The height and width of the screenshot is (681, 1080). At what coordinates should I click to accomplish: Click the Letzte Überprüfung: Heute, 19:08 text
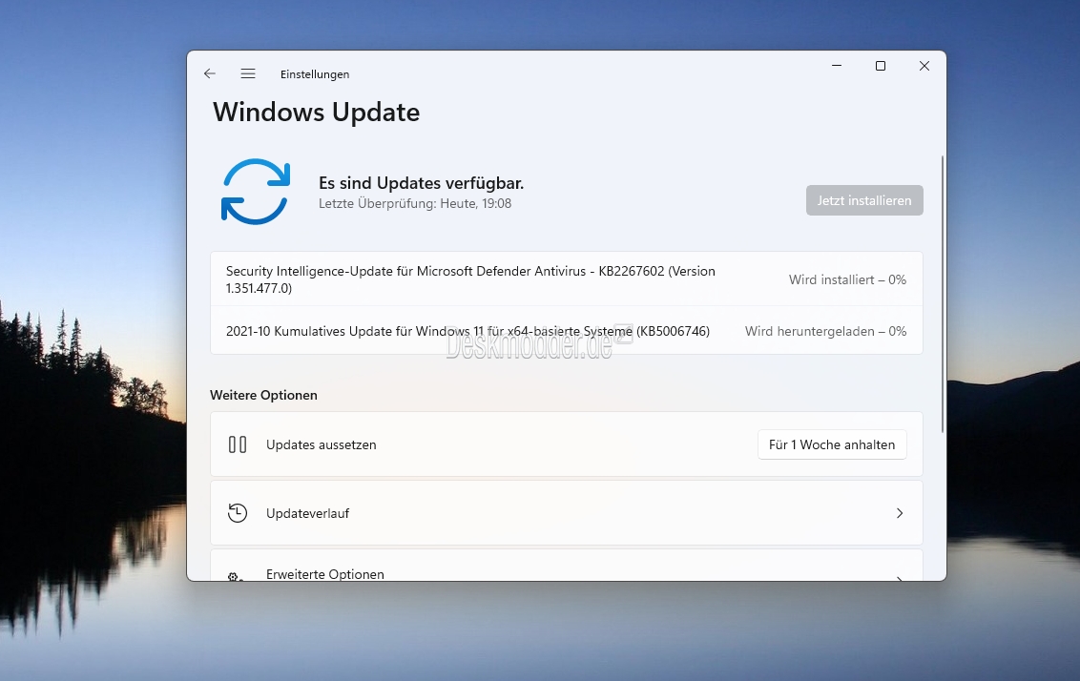tap(415, 204)
